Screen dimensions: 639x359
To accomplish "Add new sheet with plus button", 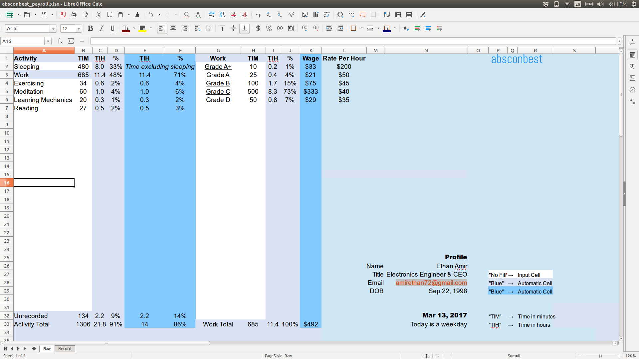I will (x=34, y=349).
